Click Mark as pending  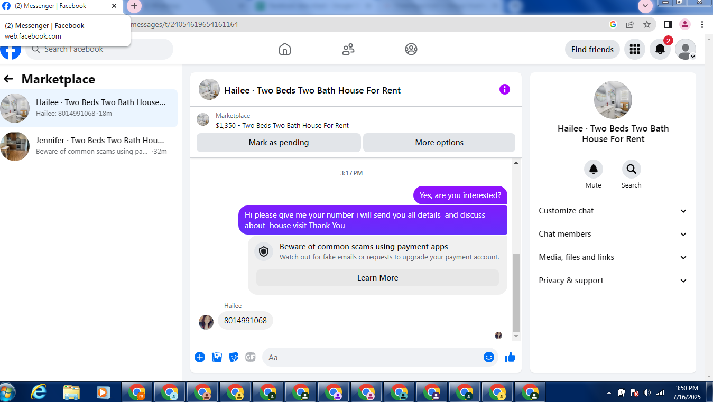click(279, 143)
